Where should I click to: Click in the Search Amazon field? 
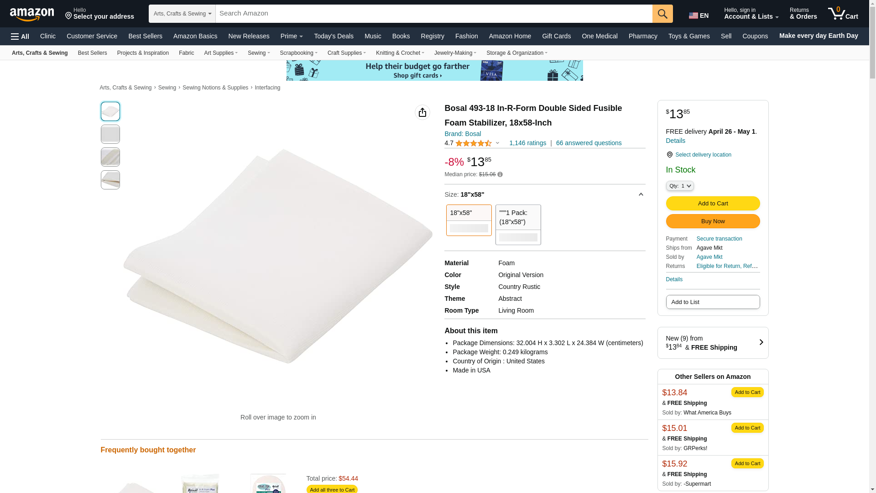(x=434, y=14)
